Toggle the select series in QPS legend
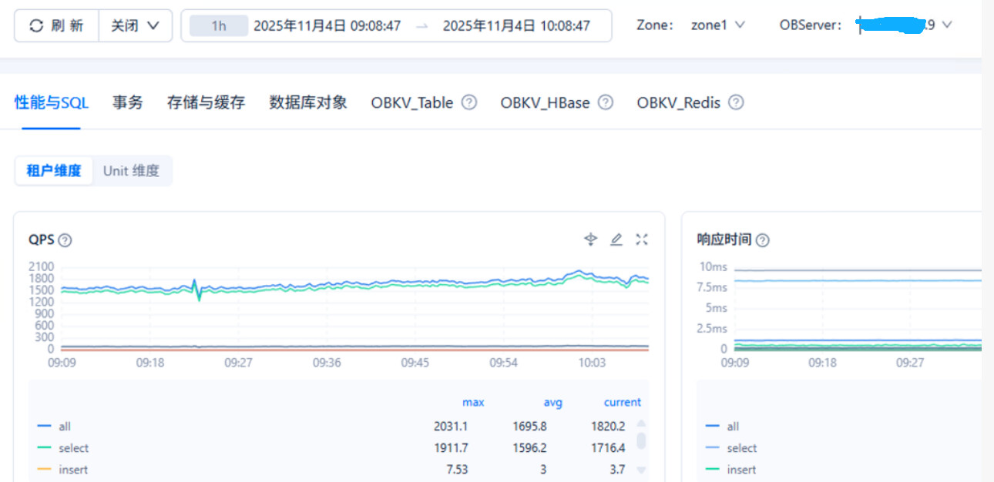Screen dimensions: 994x482 pyautogui.click(x=73, y=448)
